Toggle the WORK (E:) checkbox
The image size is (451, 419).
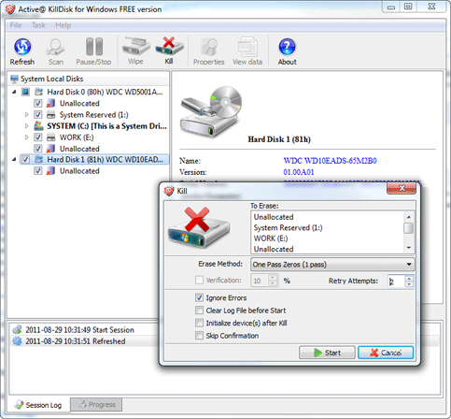[38, 137]
